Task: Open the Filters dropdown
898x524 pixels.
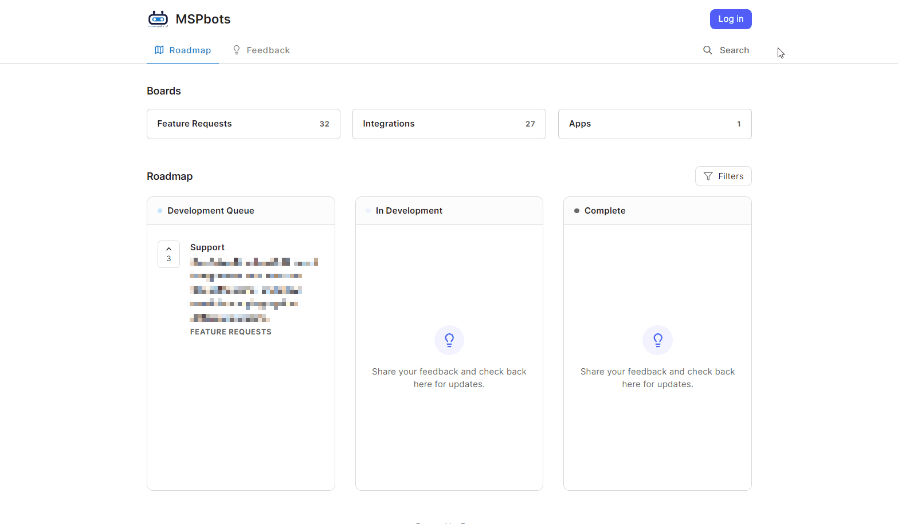Action: coord(723,176)
